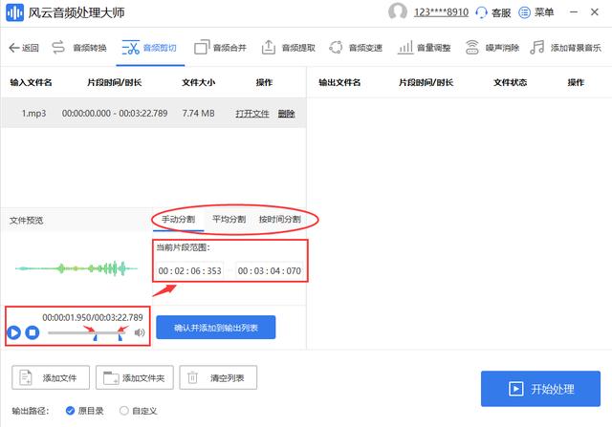Screen dimensions: 612x427
Task: Click the 输出文件名 column header
Action: pyautogui.click(x=339, y=82)
